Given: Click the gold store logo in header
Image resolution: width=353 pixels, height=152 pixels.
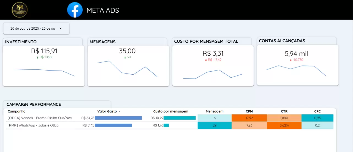Looking at the screenshot, I should pos(20,10).
